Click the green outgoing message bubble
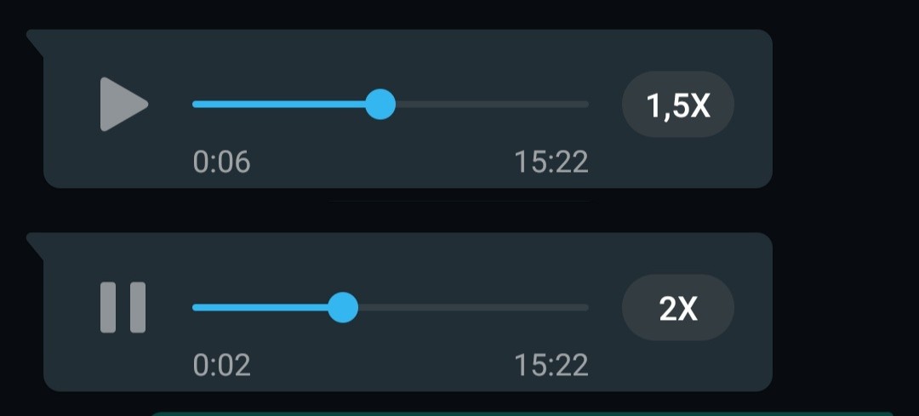This screenshot has width=919, height=416. click(x=522, y=413)
